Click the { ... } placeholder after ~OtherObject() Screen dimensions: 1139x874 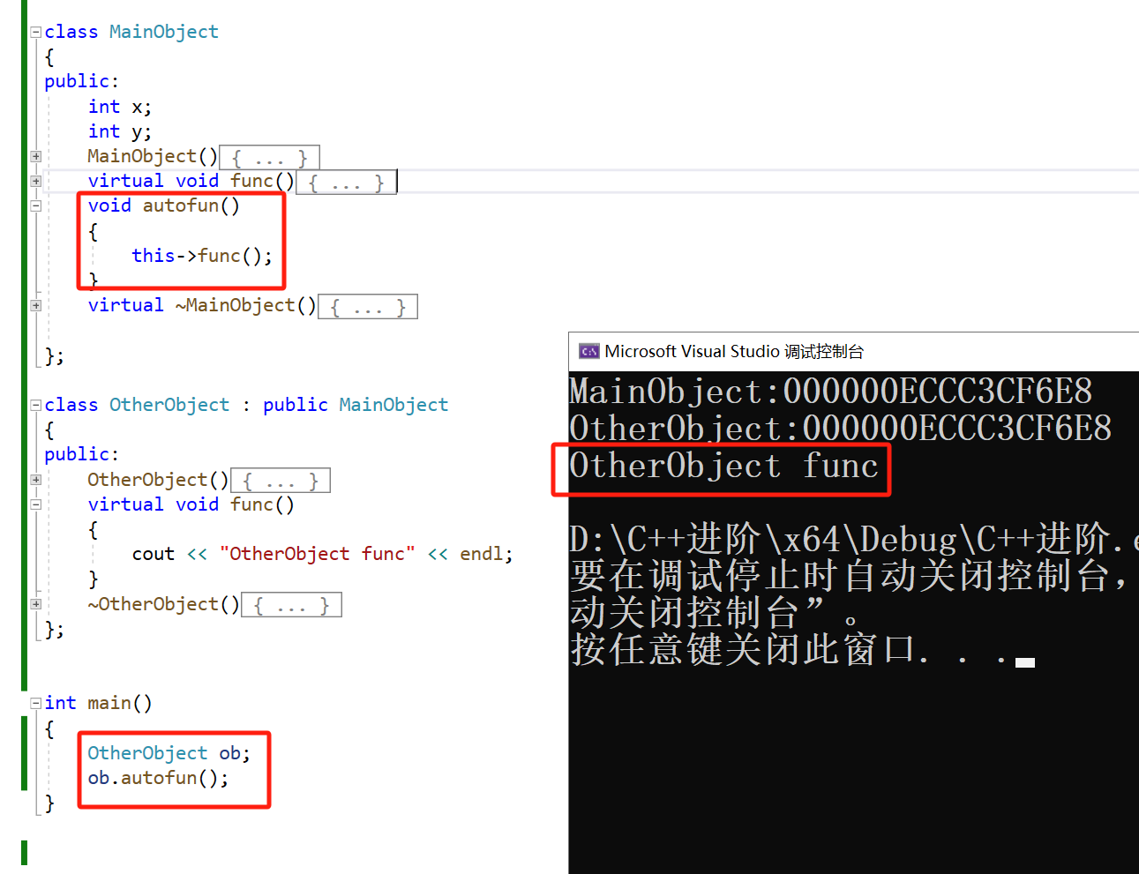coord(291,605)
